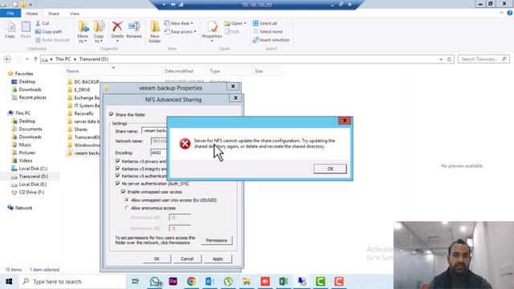Viewport: 514px width, 289px height.
Task: Click the ribbon Help question mark
Action: click(510, 13)
